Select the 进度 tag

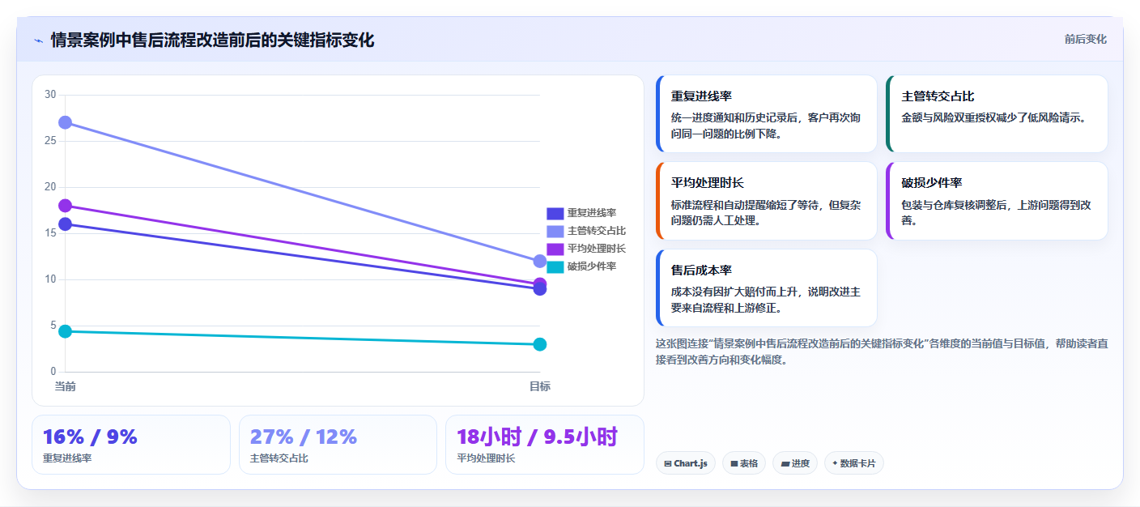[795, 463]
